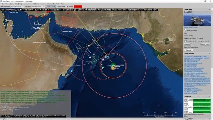Open the Missions + Ref. Points menu
This screenshot has height=120, width=213.
click(53, 4)
